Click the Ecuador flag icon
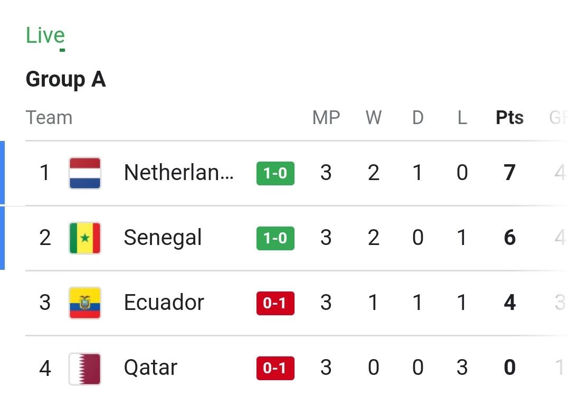This screenshot has height=405, width=570. point(84,303)
